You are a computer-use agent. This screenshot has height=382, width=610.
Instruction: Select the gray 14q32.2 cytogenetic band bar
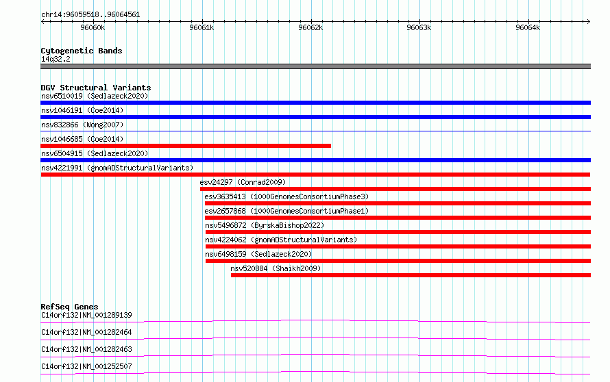click(315, 66)
